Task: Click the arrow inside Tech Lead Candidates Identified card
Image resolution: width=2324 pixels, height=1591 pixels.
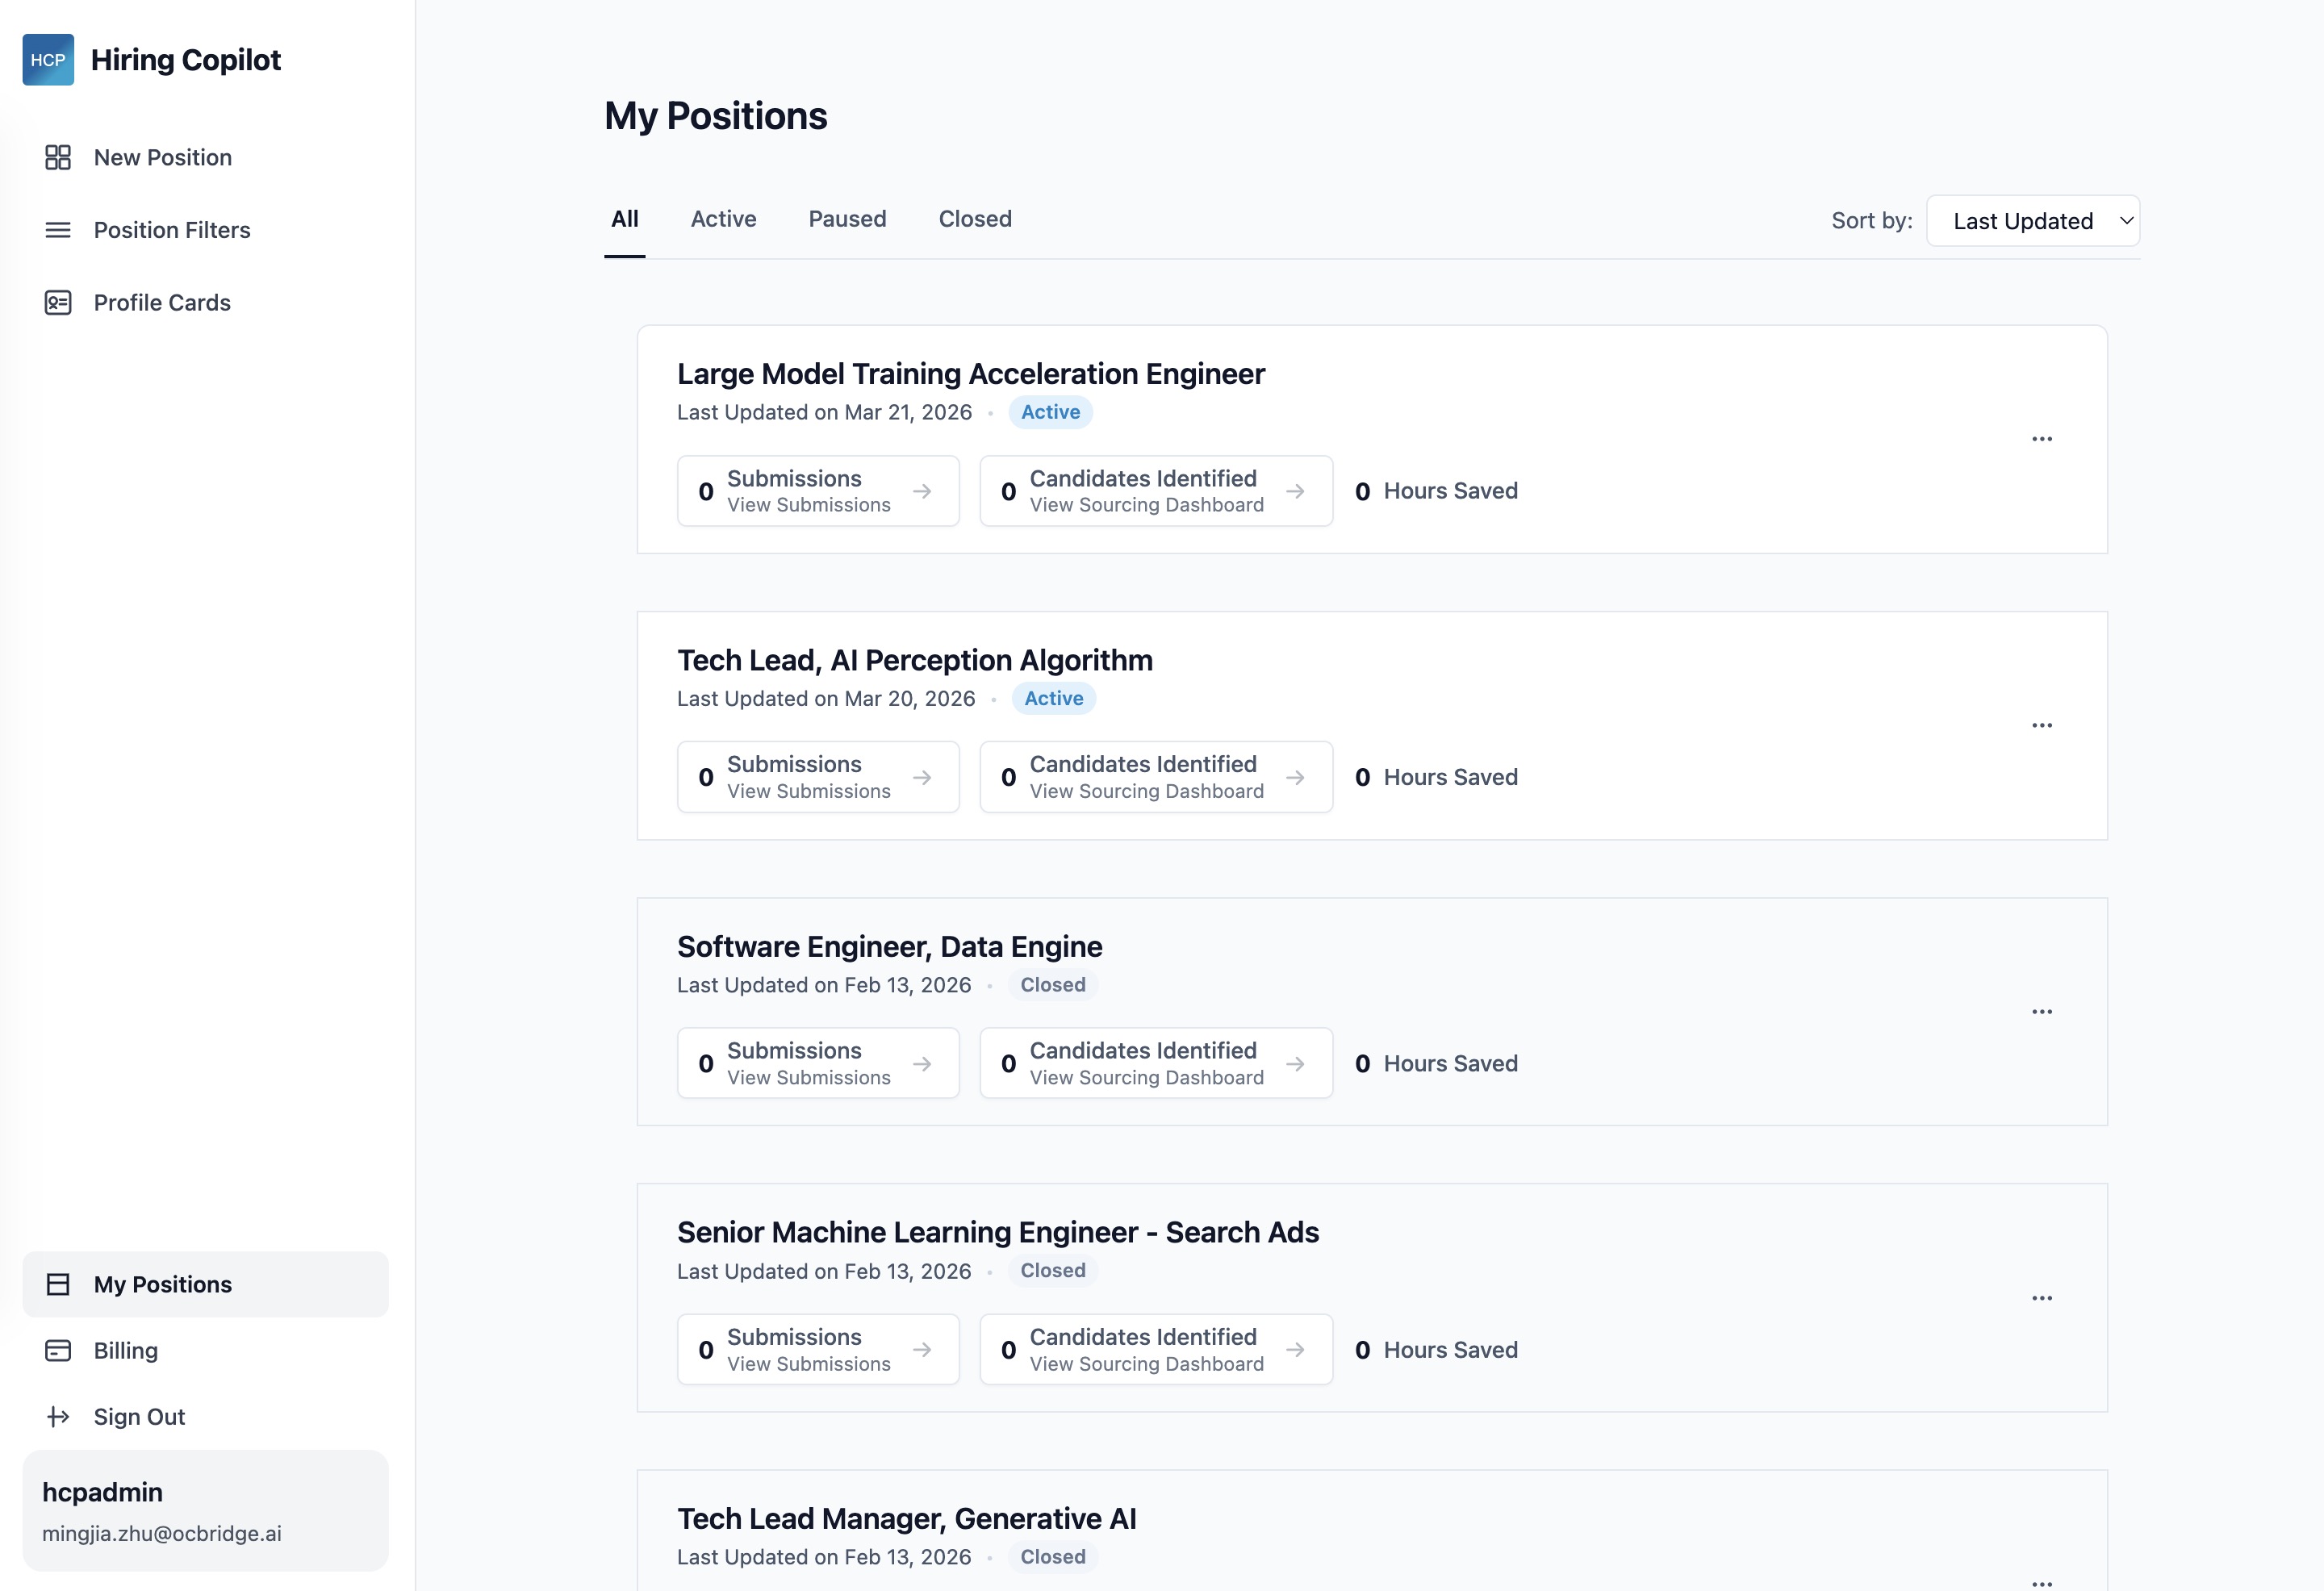Action: point(1296,777)
